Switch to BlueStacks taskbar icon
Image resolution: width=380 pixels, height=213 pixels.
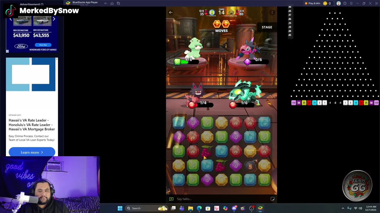260,208
